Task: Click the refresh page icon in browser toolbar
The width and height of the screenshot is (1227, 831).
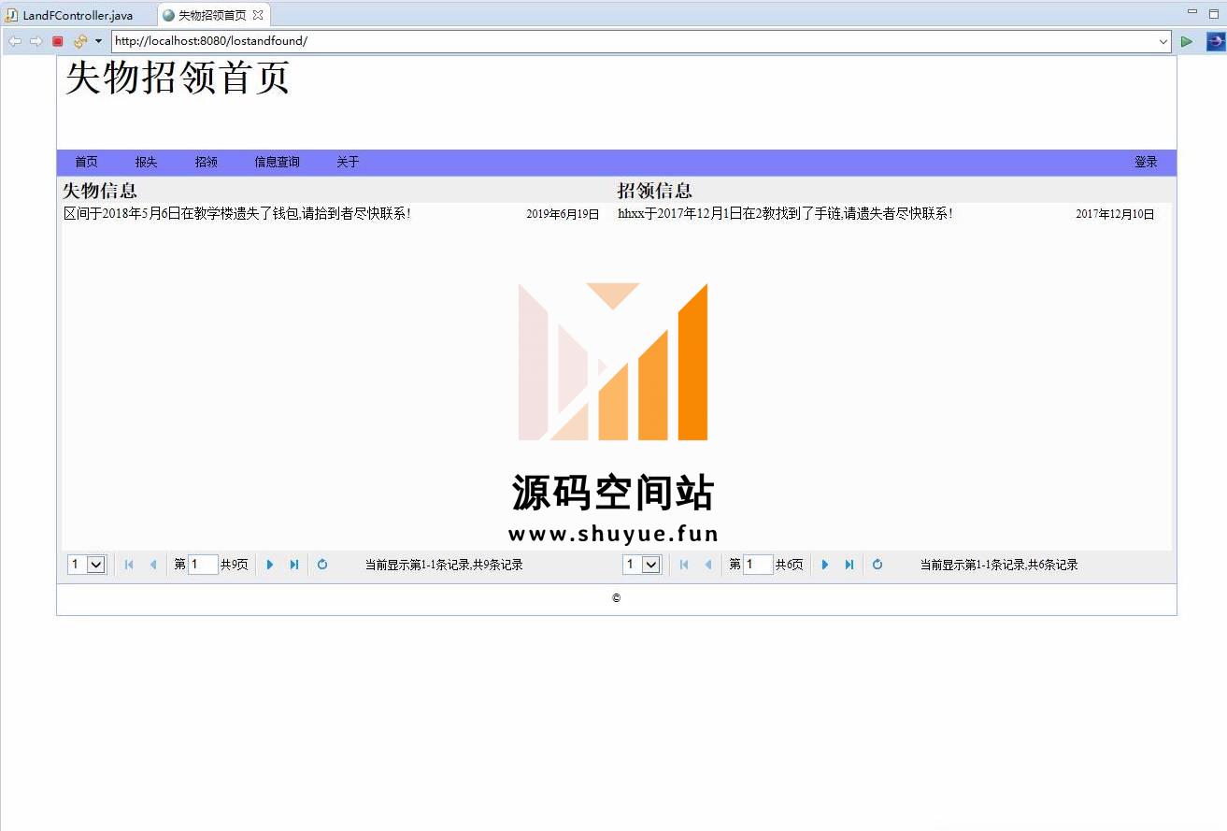Action: coord(80,41)
